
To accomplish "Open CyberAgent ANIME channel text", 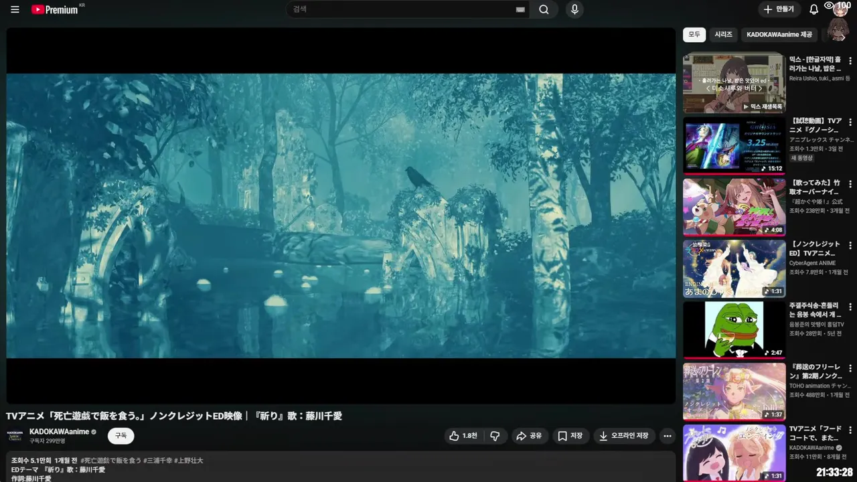I will 812,263.
